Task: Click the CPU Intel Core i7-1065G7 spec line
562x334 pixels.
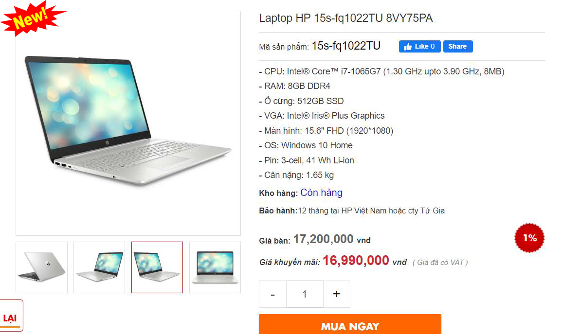Action: click(x=381, y=71)
